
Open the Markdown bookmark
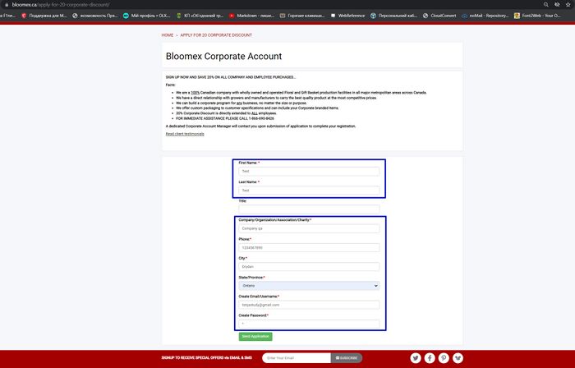pyautogui.click(x=251, y=16)
